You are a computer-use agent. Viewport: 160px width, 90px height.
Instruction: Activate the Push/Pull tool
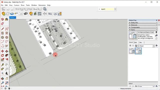7,51
